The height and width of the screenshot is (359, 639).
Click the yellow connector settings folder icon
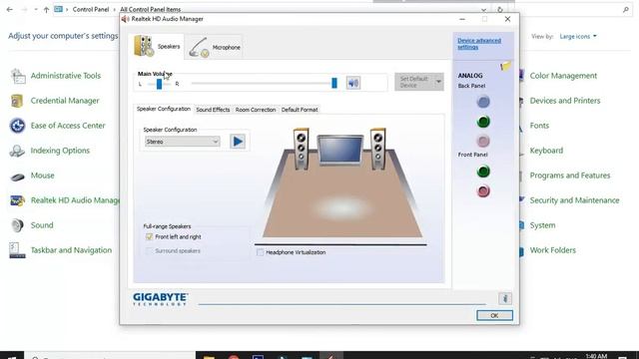click(x=505, y=66)
